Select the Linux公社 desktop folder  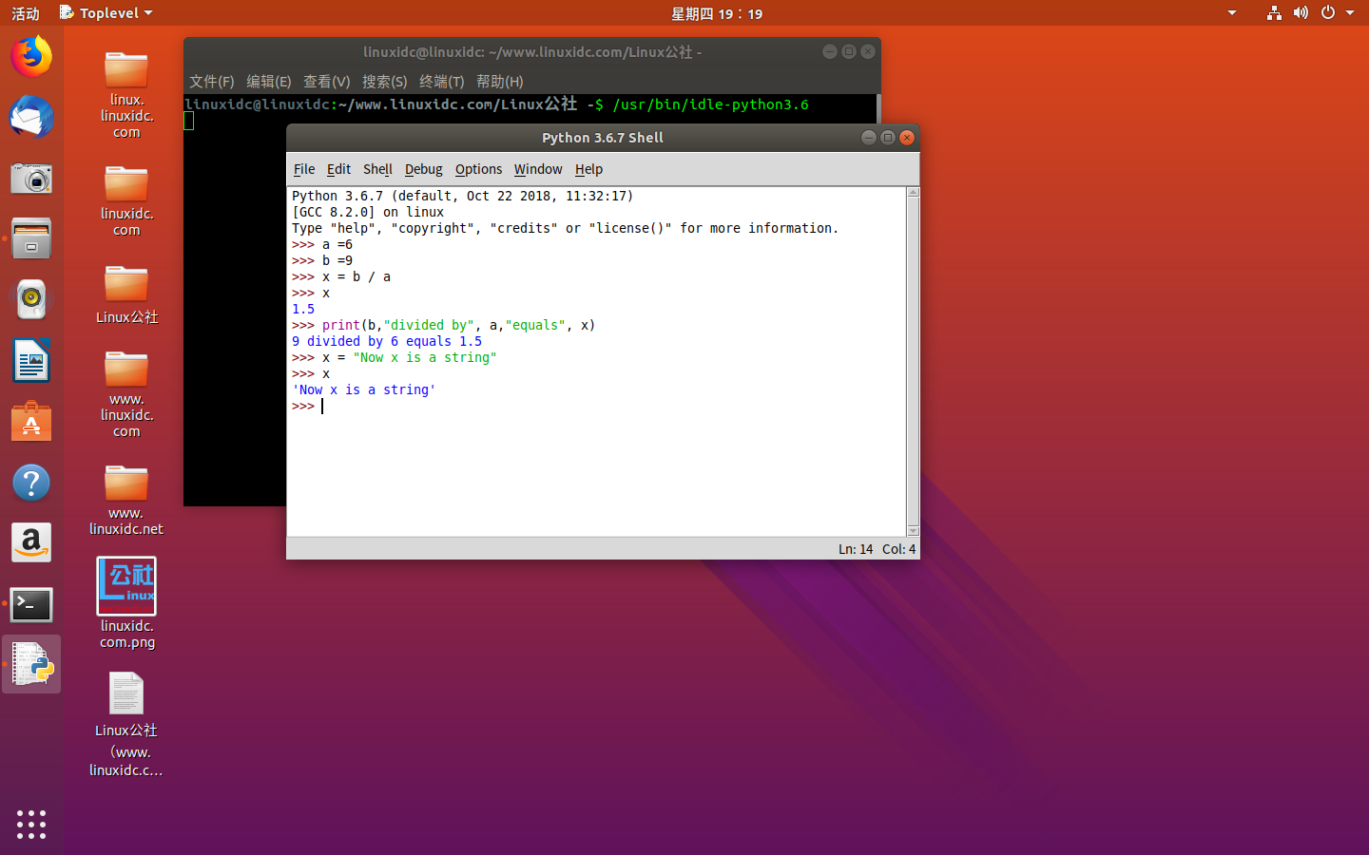[126, 294]
